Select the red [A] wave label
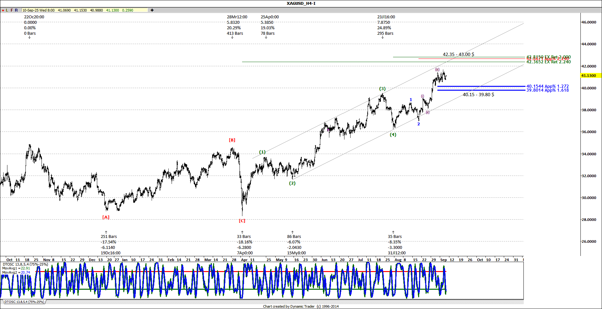The width and height of the screenshot is (602, 309). 106,217
